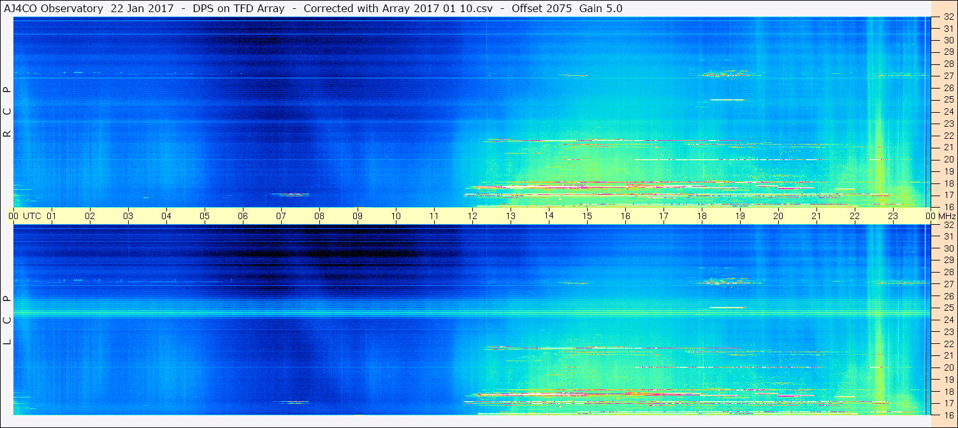Click the 32 MHz tick of RCP panel
958x428 pixels.
pyautogui.click(x=948, y=17)
